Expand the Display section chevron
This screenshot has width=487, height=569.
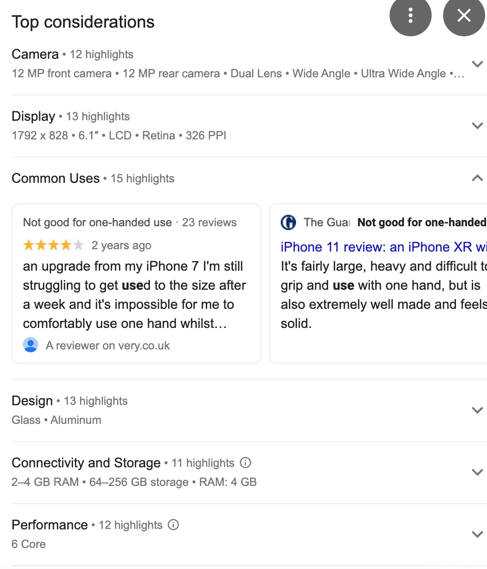coord(477,126)
